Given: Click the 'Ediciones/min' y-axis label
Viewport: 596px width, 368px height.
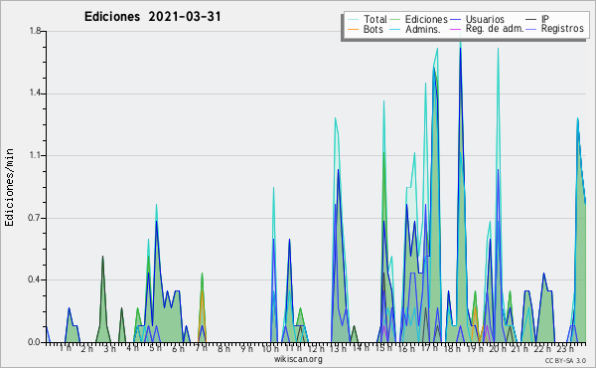Looking at the screenshot, I should click(9, 187).
